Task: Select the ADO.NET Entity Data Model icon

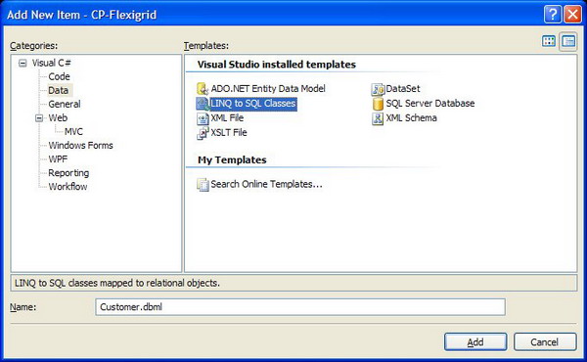Action: (203, 89)
